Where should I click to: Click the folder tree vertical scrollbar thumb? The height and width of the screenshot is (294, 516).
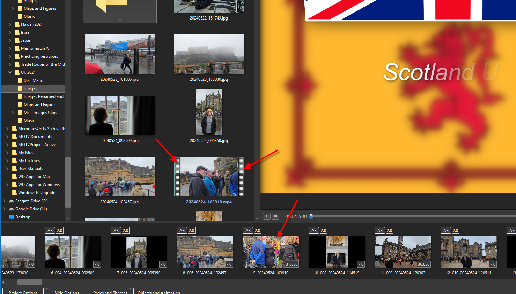coord(68,182)
